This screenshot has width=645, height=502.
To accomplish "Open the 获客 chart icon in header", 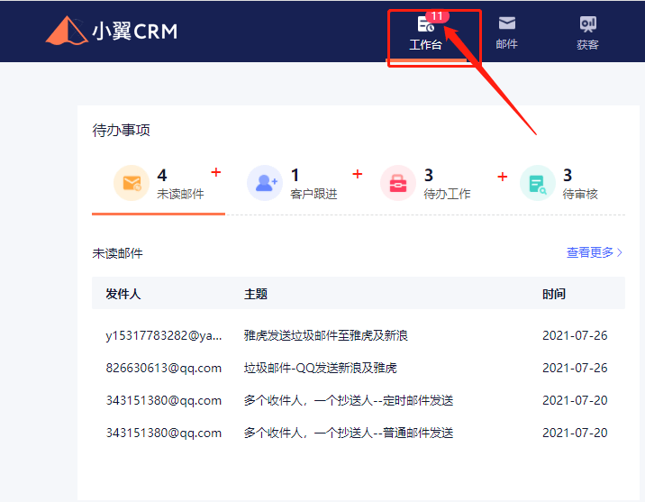I will click(x=588, y=24).
